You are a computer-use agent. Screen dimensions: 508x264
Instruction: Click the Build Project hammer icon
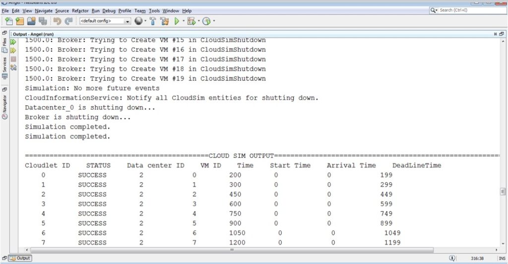(153, 21)
